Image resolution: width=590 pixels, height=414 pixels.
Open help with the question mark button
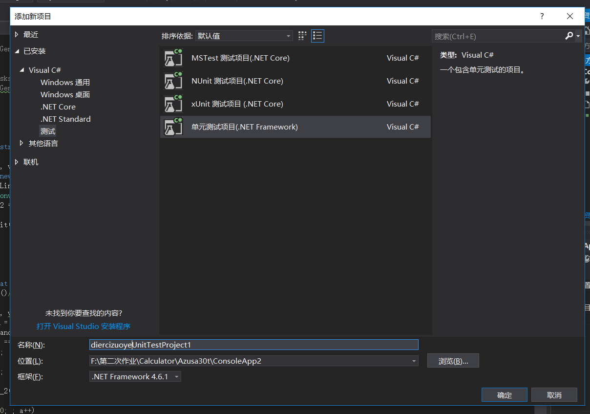[542, 16]
